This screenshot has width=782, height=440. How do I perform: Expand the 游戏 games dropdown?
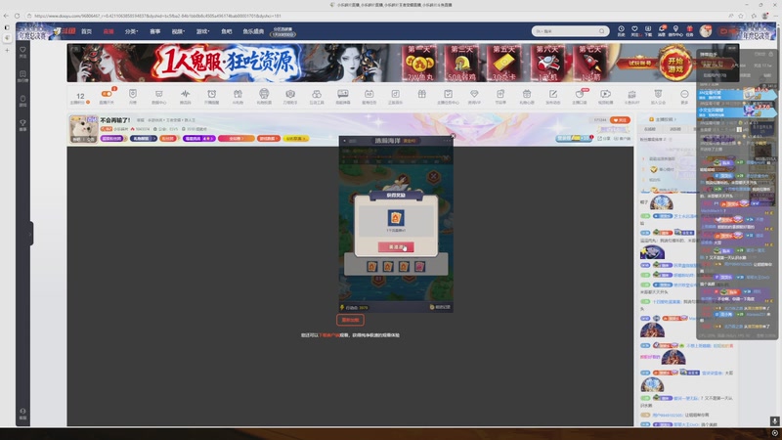tap(202, 31)
